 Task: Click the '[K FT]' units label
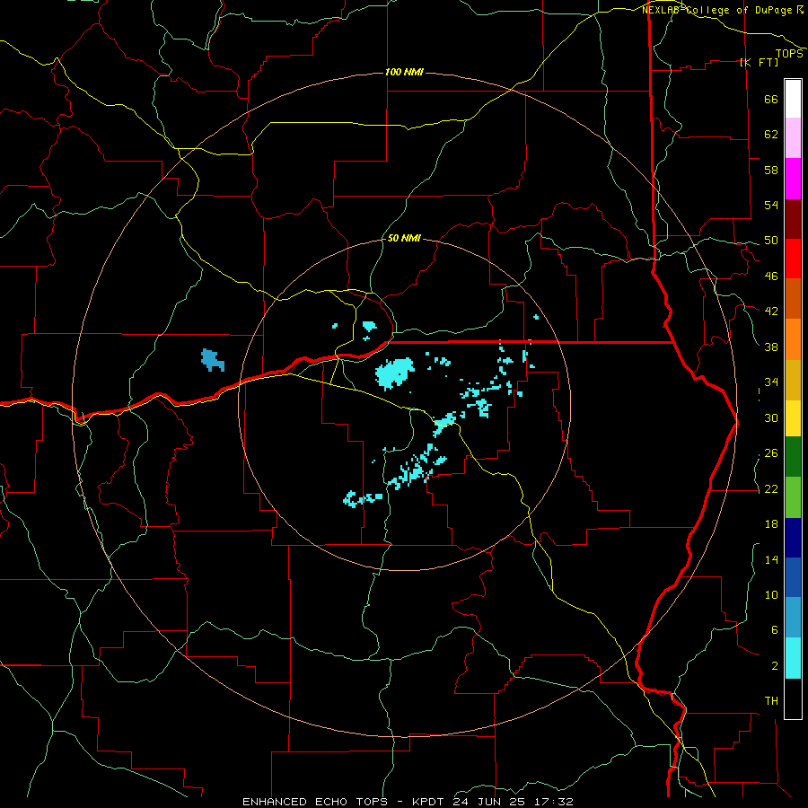759,62
